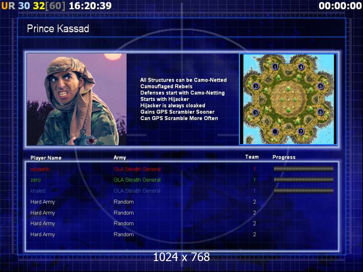
Task: Click the 16:20:39 clock overlay
Action: pos(90,6)
